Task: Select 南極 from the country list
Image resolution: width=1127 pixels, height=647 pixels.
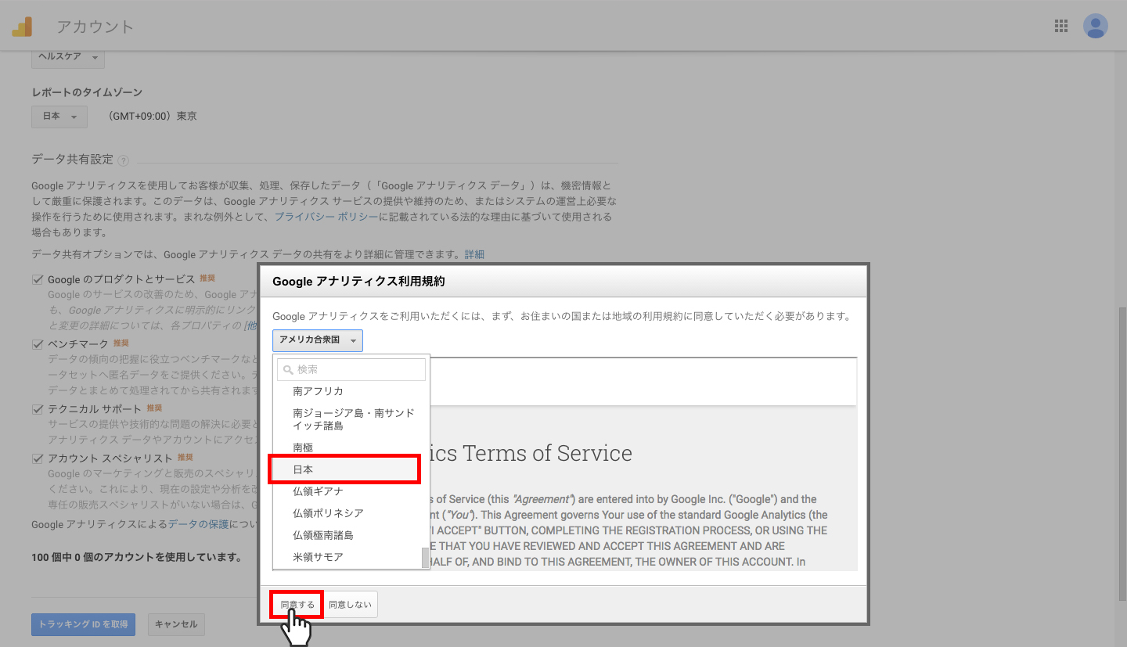Action: click(x=351, y=448)
